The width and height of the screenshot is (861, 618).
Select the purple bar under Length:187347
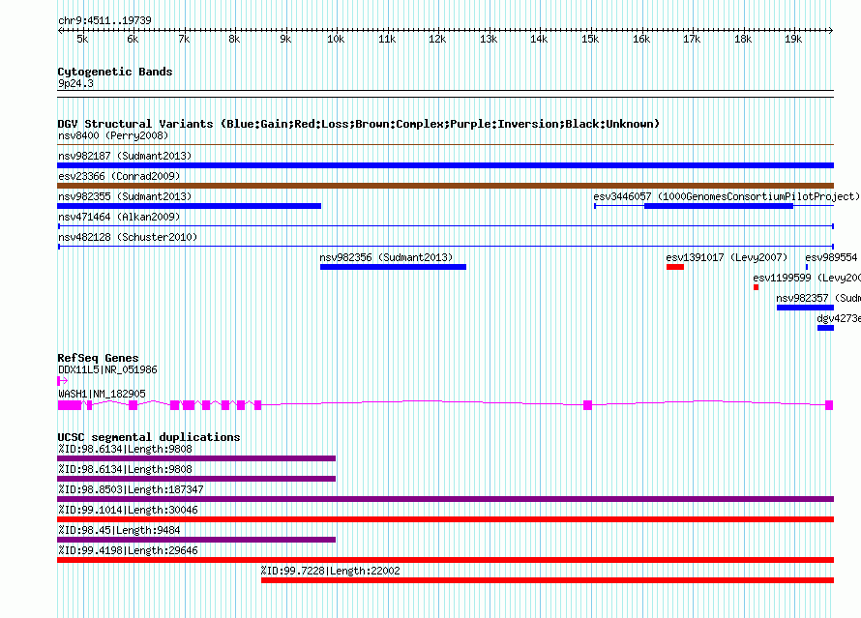445,499
